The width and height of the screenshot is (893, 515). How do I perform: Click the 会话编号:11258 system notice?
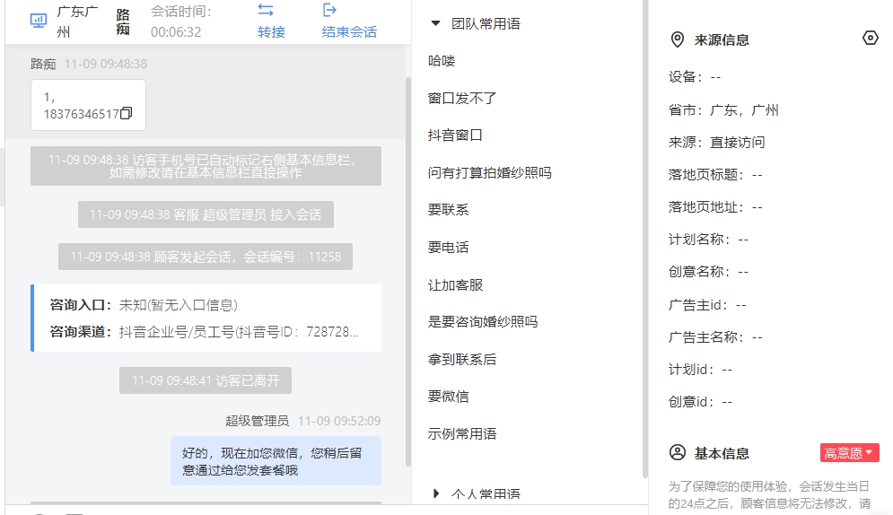206,257
